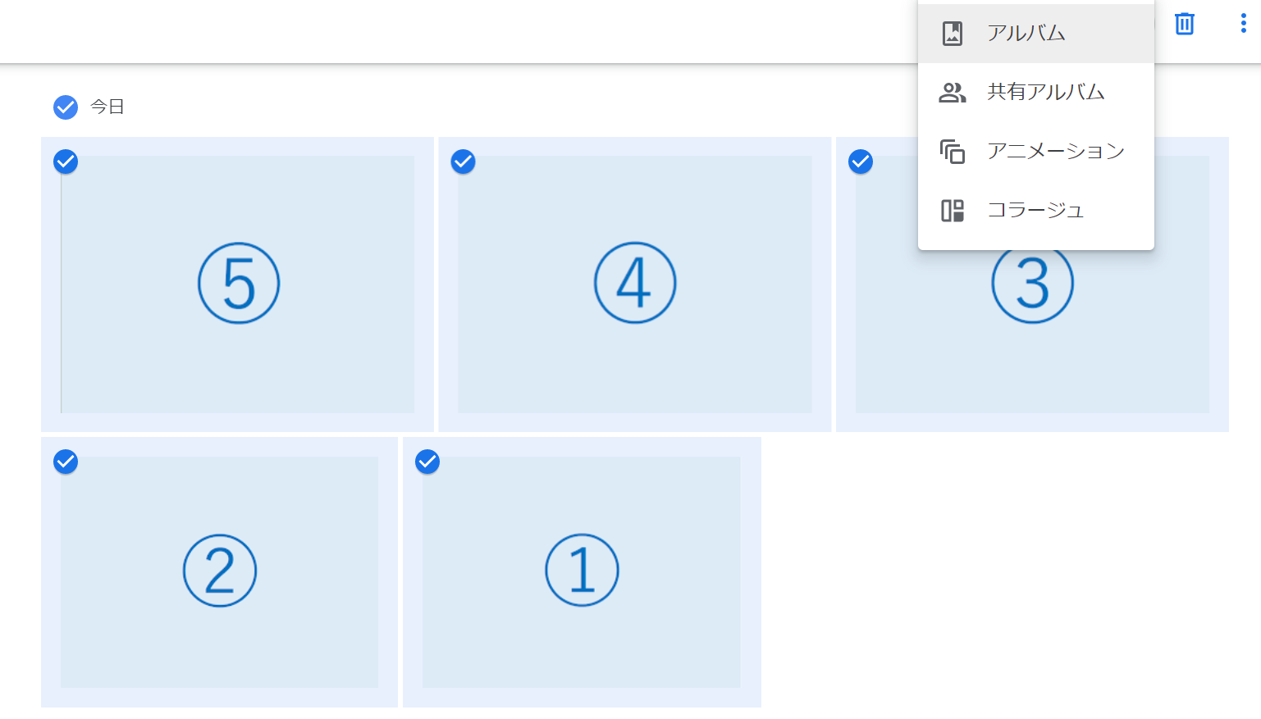1261x719 pixels.
Task: Uncheck the 今日 date group checkmark
Action: click(x=66, y=107)
